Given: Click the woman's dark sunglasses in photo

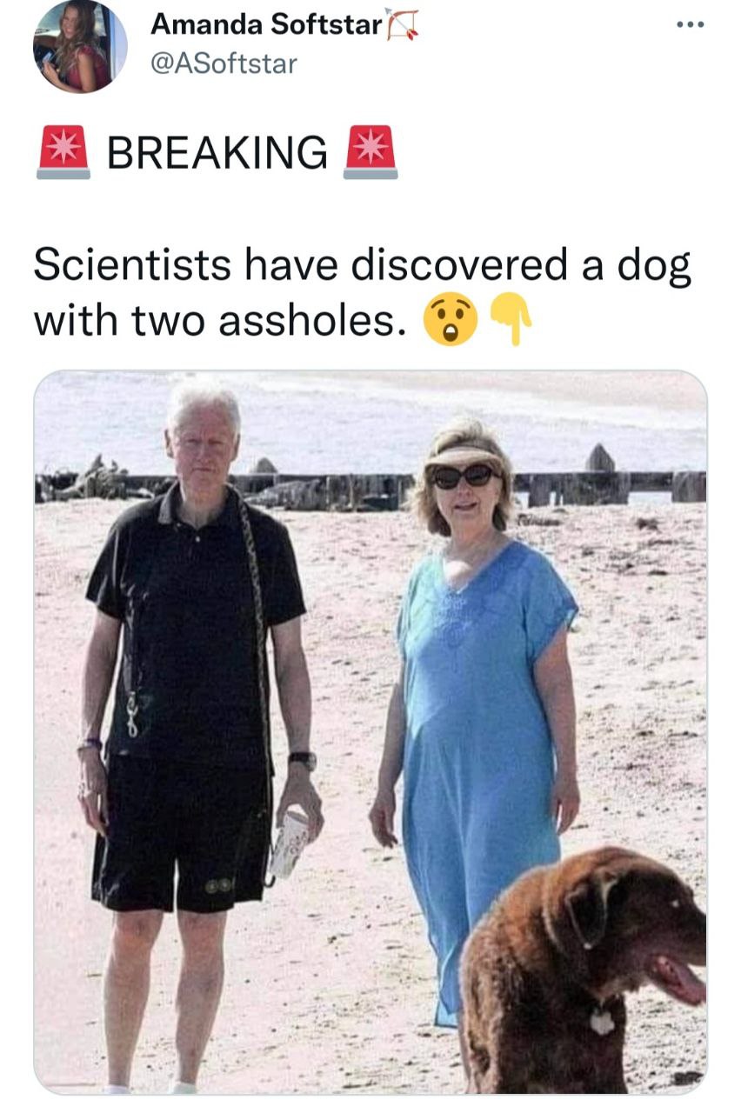Looking at the screenshot, I should pos(464,475).
